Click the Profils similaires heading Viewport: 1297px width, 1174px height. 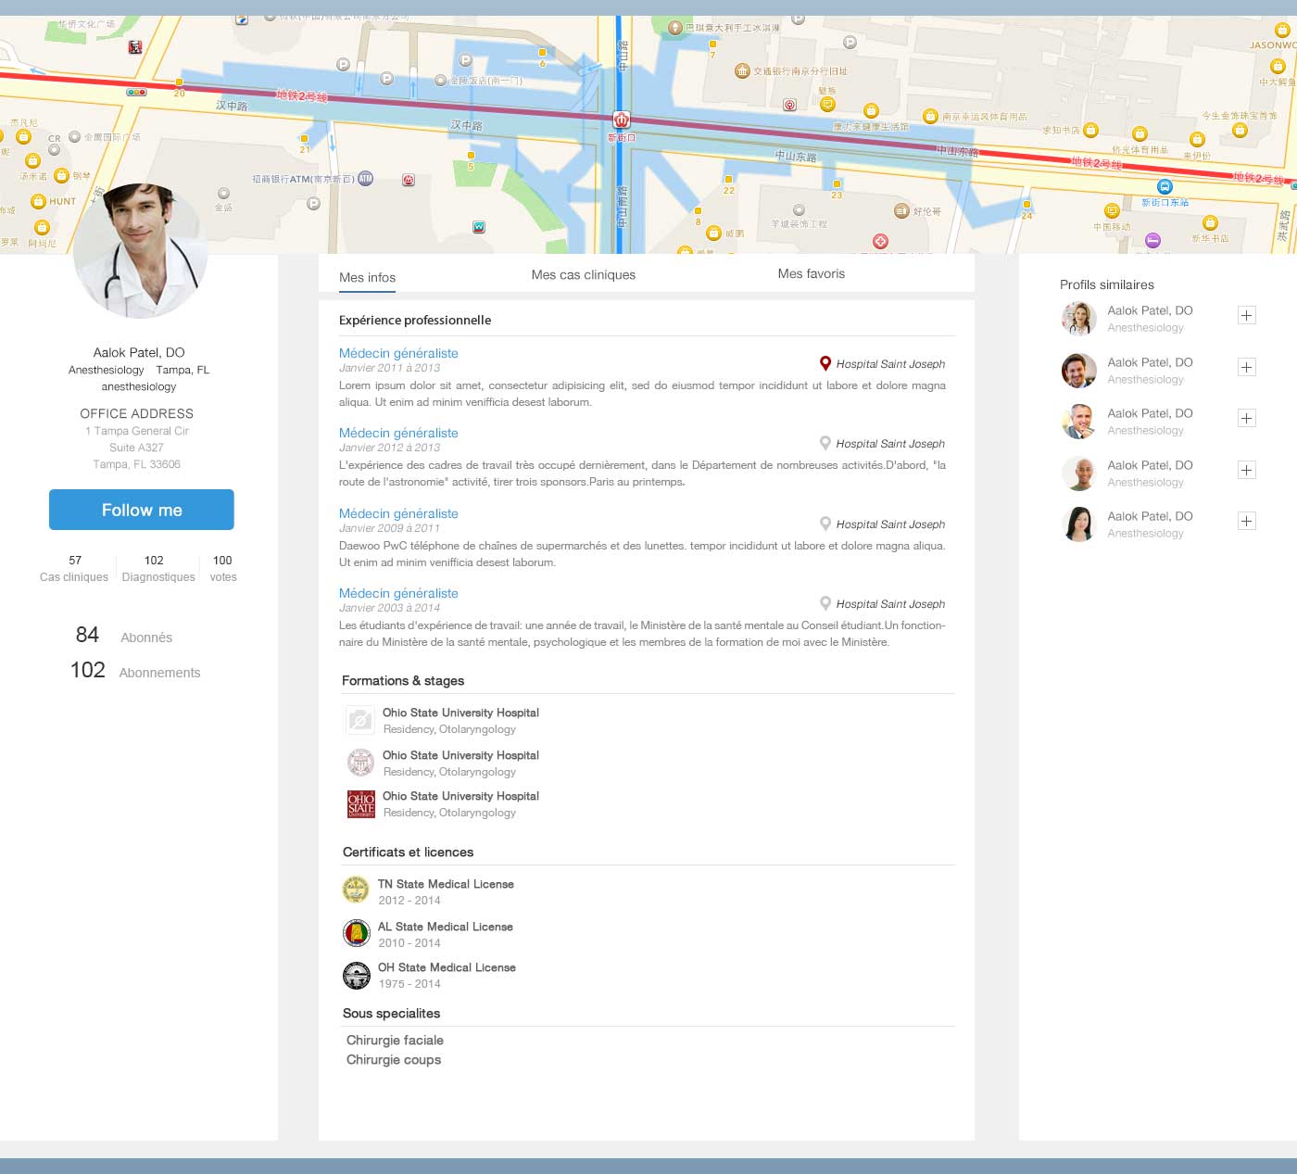pyautogui.click(x=1107, y=284)
